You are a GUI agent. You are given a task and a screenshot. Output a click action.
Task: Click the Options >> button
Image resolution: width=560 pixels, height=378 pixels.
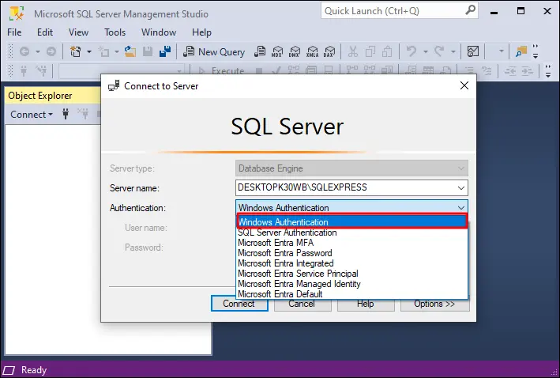(x=434, y=304)
